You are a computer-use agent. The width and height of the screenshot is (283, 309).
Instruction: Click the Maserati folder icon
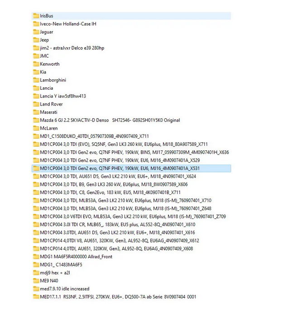tap(36, 112)
